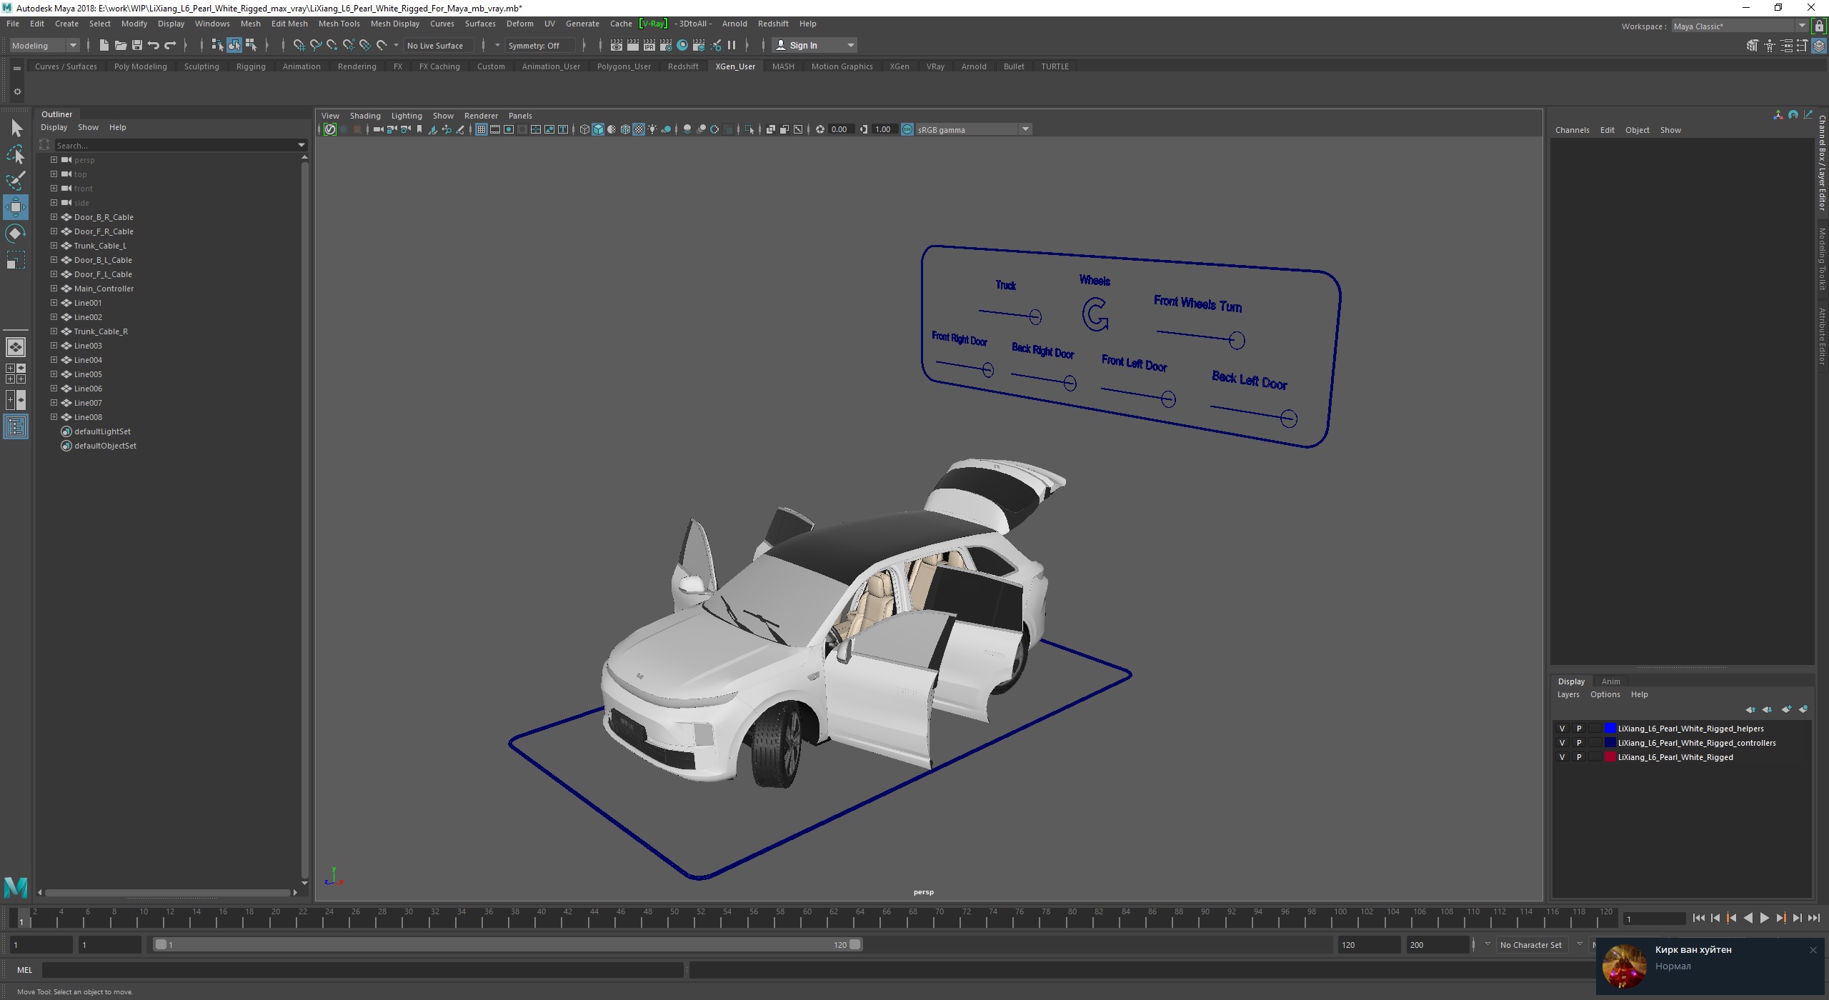The image size is (1829, 1000).
Task: Toggle the workspace lock icon
Action: 1819,26
